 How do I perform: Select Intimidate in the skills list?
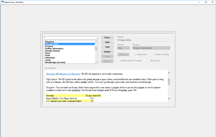click(x=70, y=58)
